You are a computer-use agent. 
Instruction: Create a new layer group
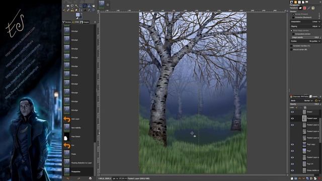296,178
